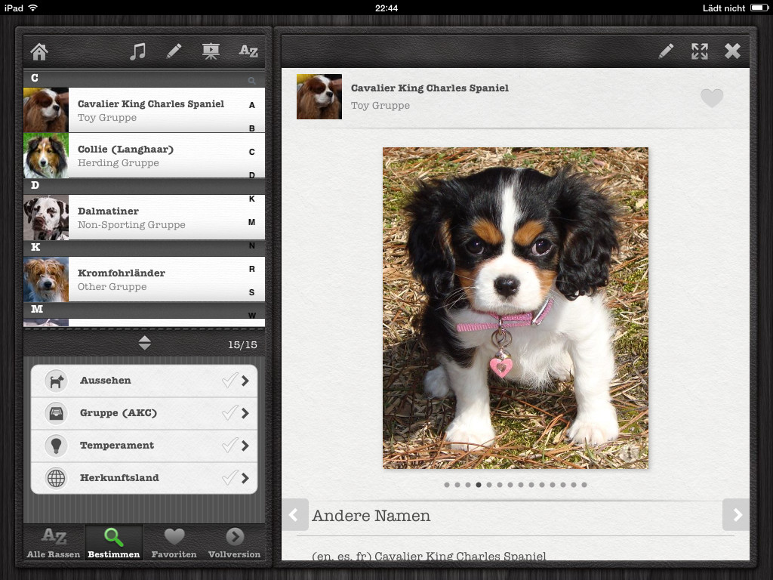Open the Temperament filter row
Image resolution: width=773 pixels, height=580 pixels.
tap(144, 446)
